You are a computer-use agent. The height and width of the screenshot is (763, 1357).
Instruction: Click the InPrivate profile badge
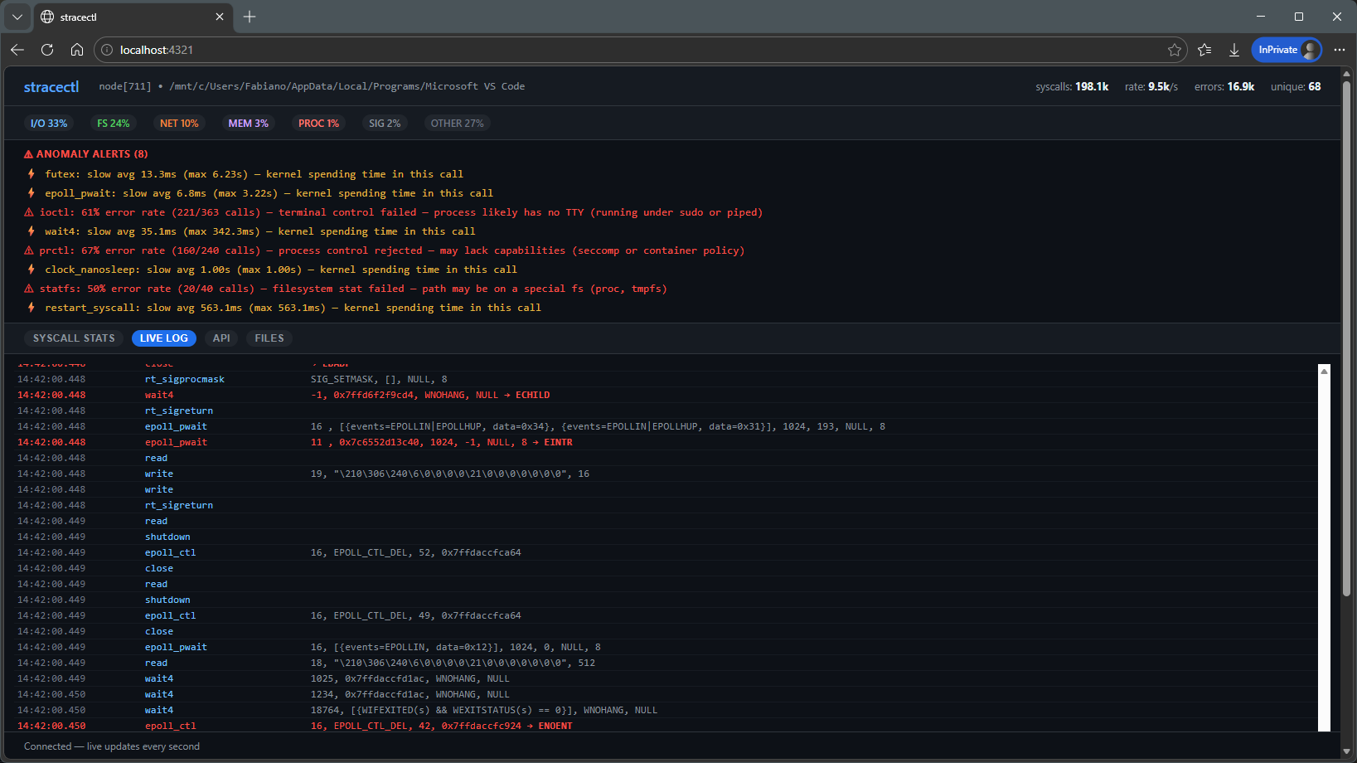1286,50
